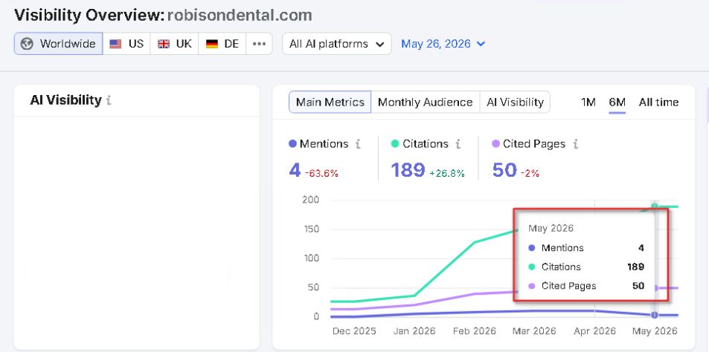
Task: Select the Worldwide region tab
Action: click(58, 44)
